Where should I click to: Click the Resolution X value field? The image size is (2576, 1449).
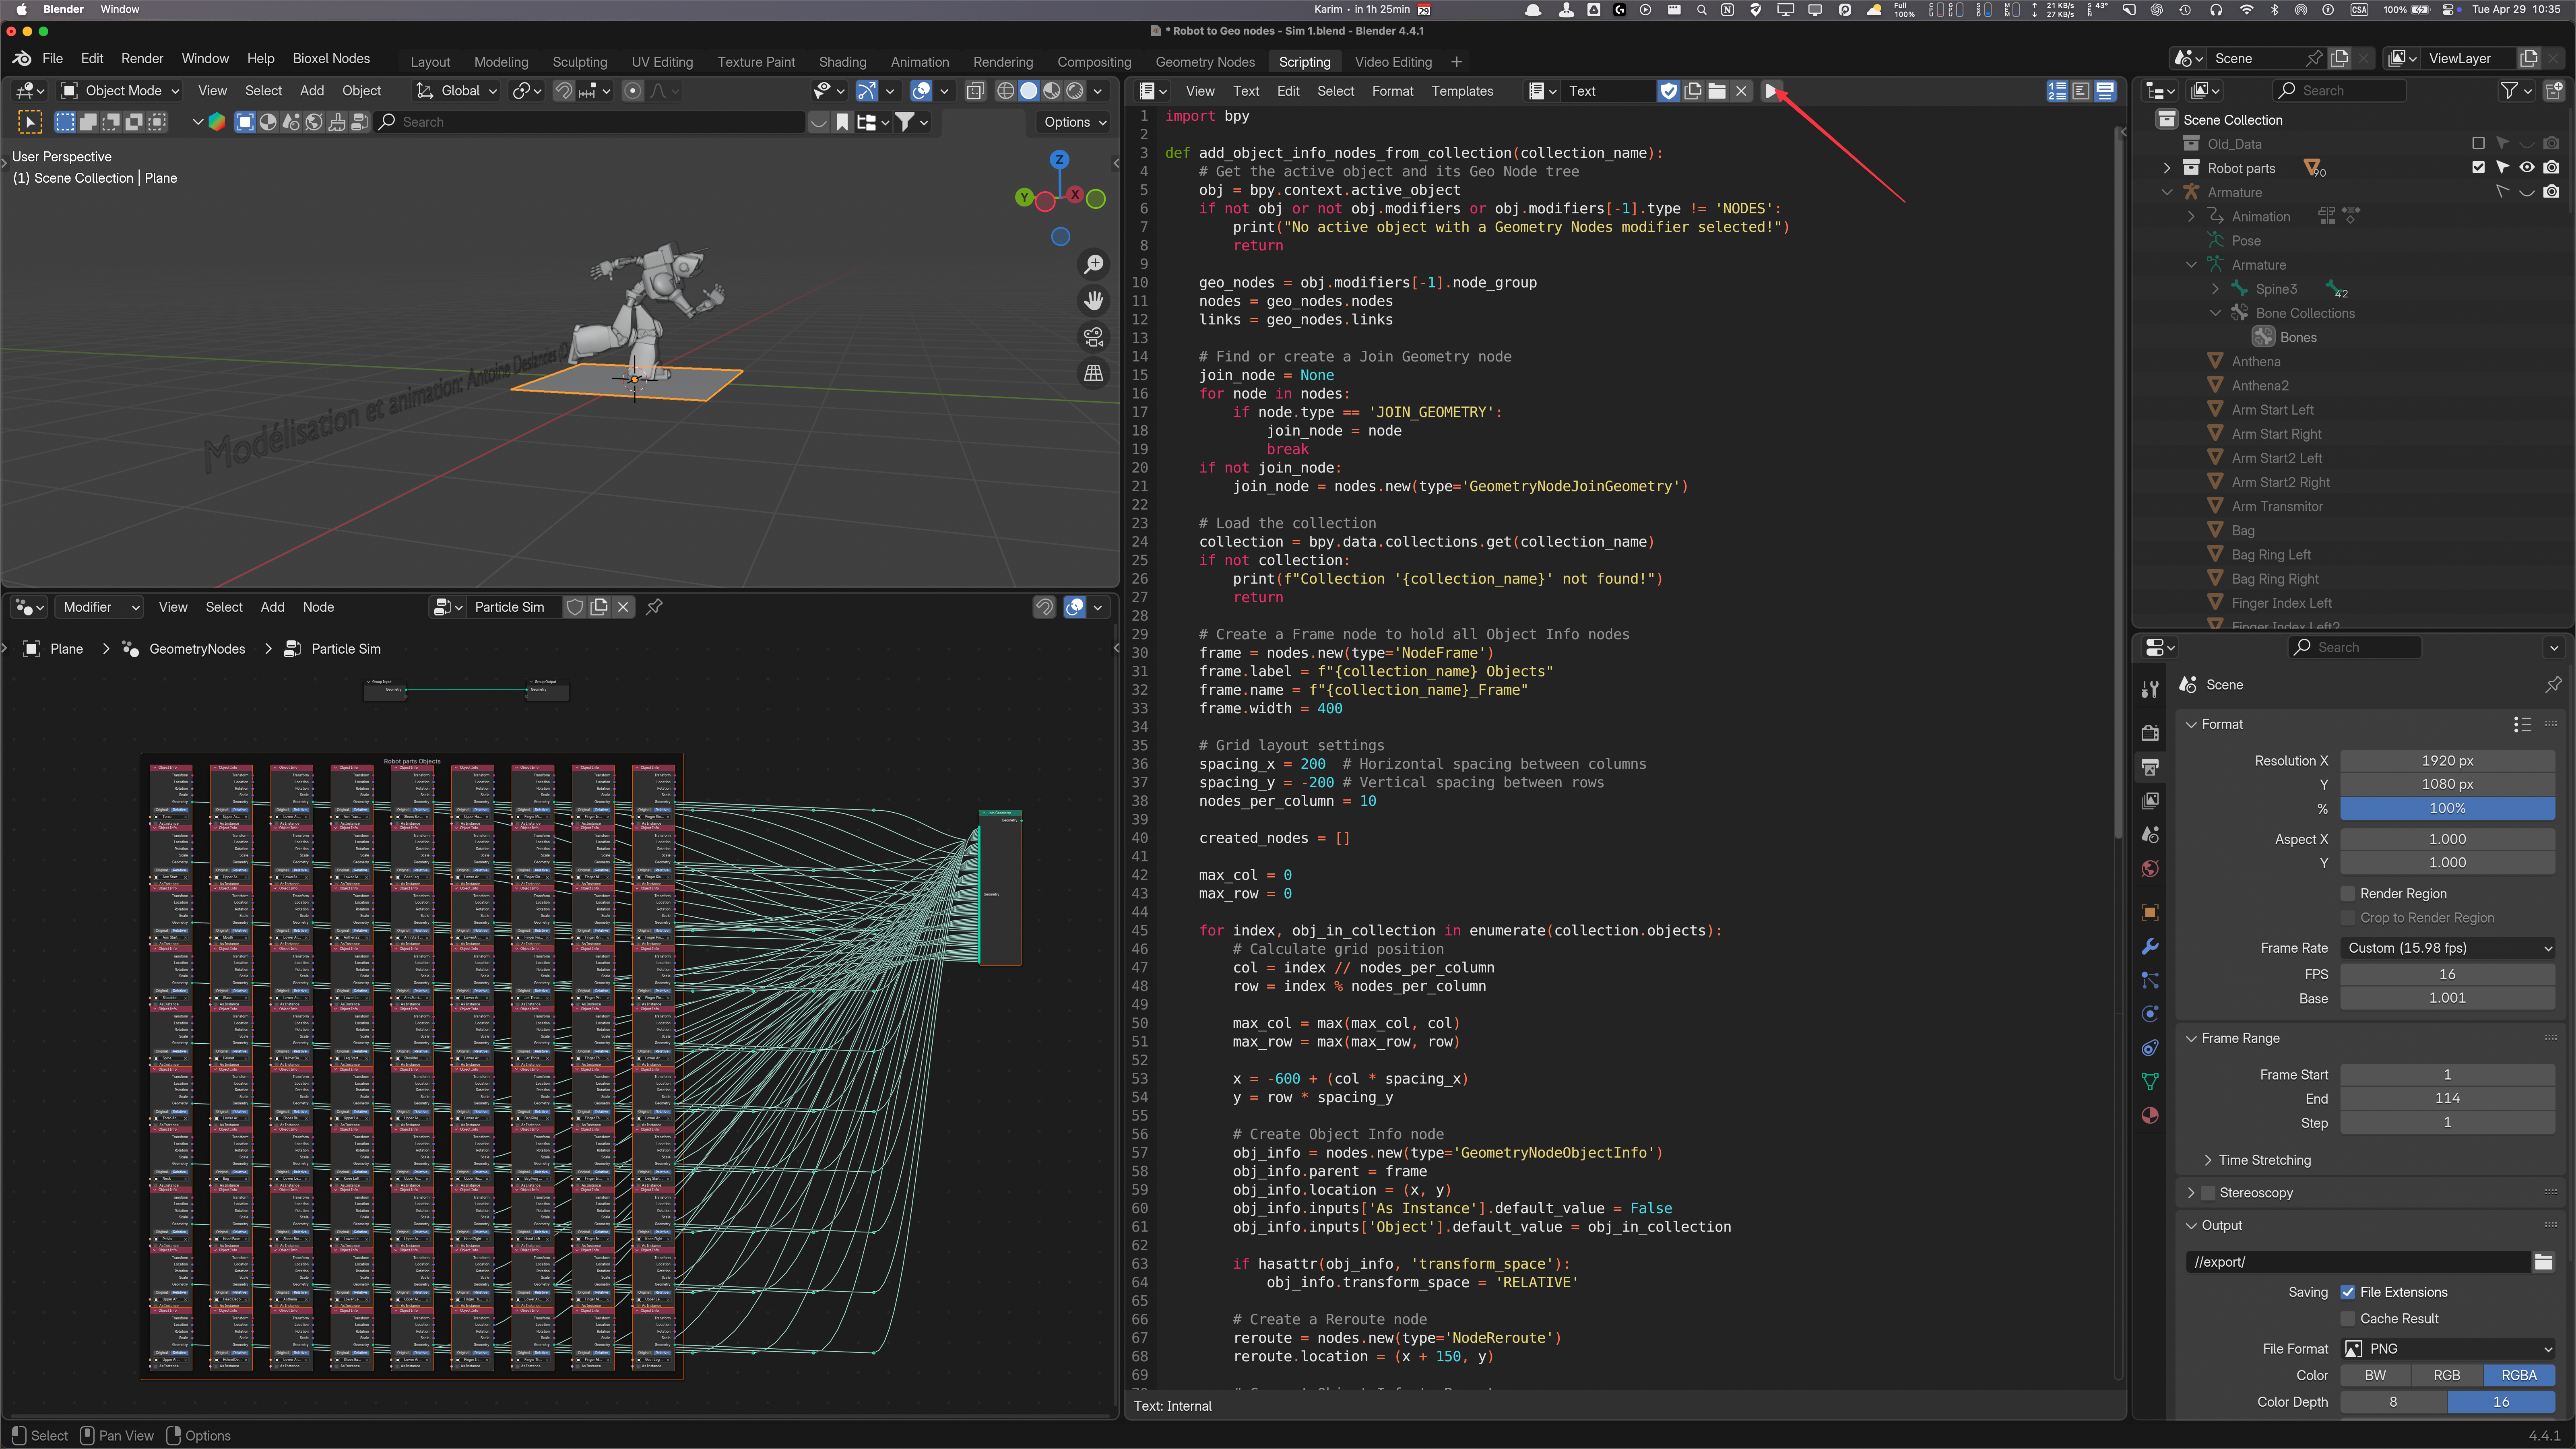click(2448, 761)
